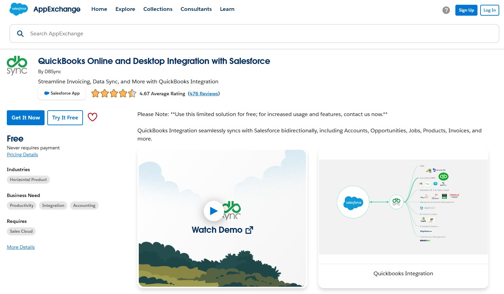
Task: Click the Get It Now button
Action: (x=26, y=118)
